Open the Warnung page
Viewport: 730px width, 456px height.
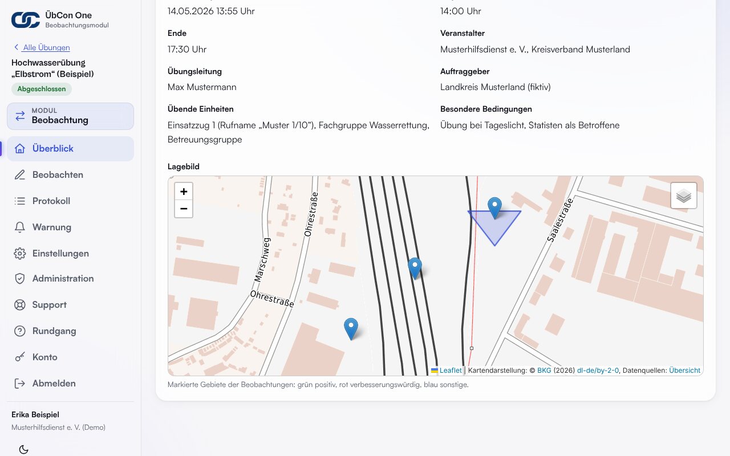[x=70, y=227]
